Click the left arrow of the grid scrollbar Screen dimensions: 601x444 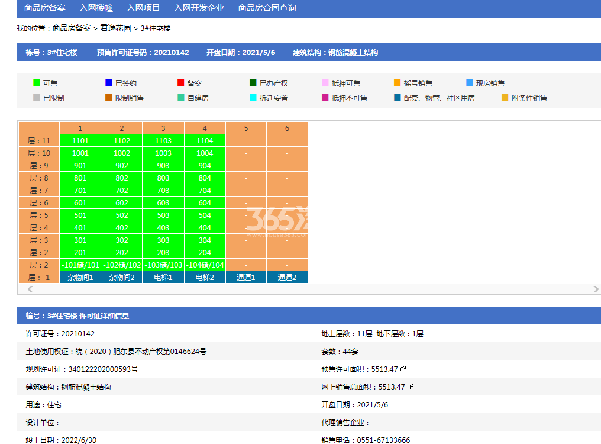pos(30,289)
